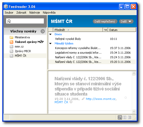Screen dimensions: 143x127
Task: Open the Další dropdown
Action: [126, 21]
